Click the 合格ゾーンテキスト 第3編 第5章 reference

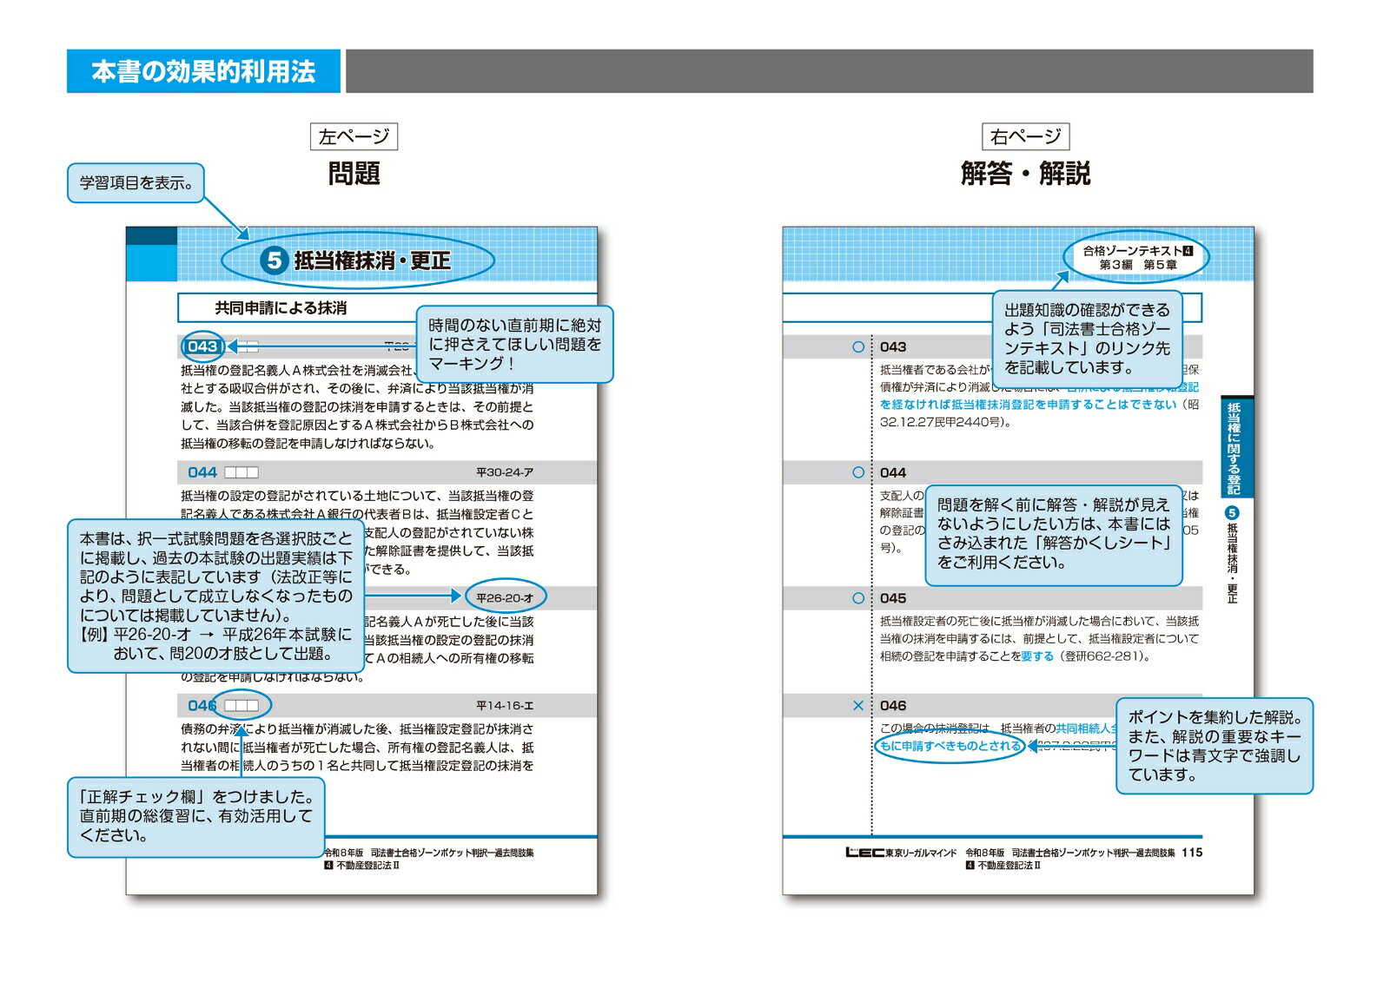point(1138,258)
